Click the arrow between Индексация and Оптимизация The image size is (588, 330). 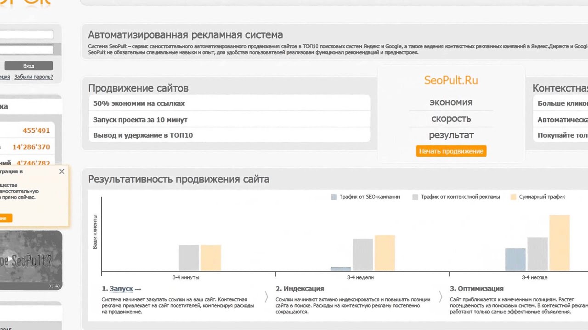click(440, 297)
